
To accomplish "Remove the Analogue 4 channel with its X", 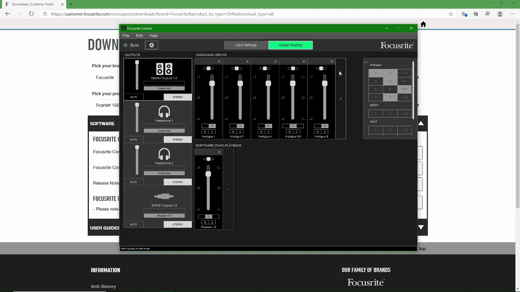I will (275, 62).
